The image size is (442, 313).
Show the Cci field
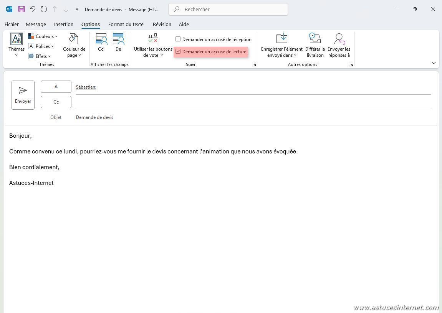[x=101, y=42]
